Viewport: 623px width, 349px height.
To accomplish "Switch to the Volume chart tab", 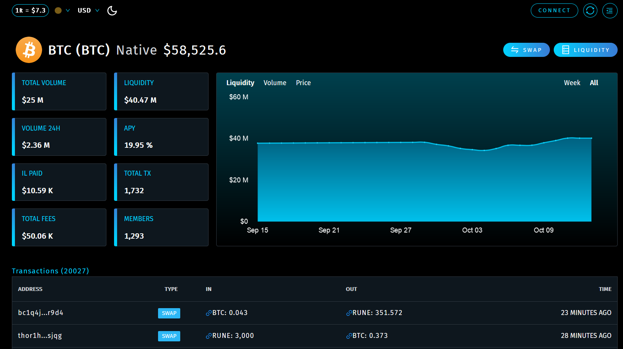I will pos(275,83).
